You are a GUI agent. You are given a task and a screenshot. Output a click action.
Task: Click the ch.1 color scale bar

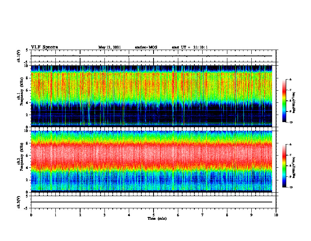click(x=284, y=101)
